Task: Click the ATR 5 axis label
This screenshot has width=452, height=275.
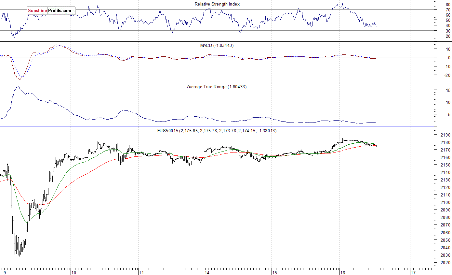Action: coord(449,114)
